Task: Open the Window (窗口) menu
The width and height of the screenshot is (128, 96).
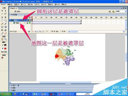Action: pyautogui.click(x=57, y=4)
